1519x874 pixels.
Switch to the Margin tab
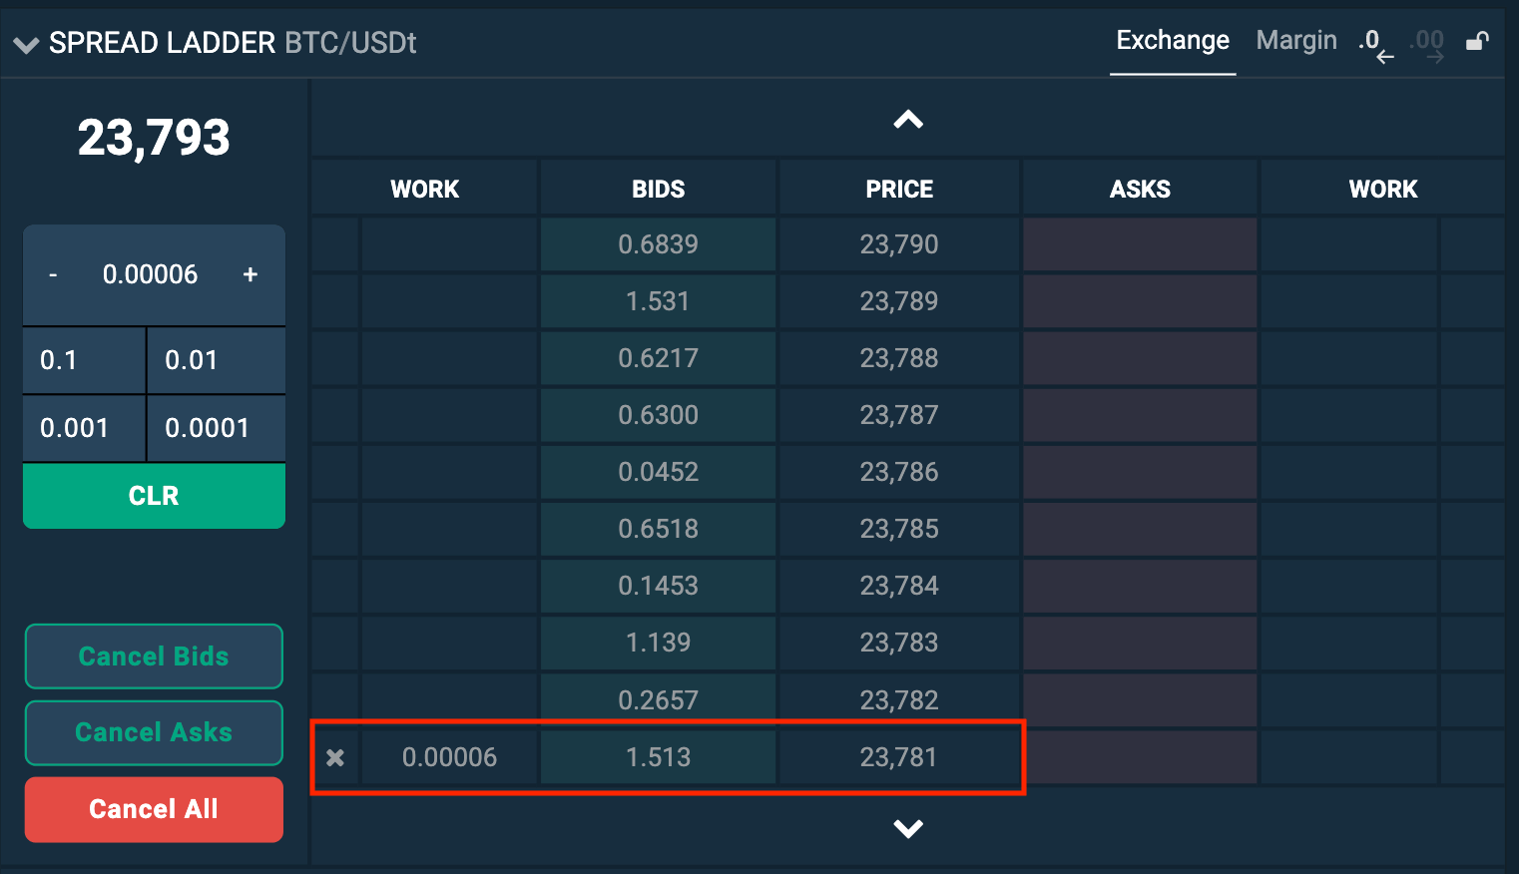tap(1296, 40)
